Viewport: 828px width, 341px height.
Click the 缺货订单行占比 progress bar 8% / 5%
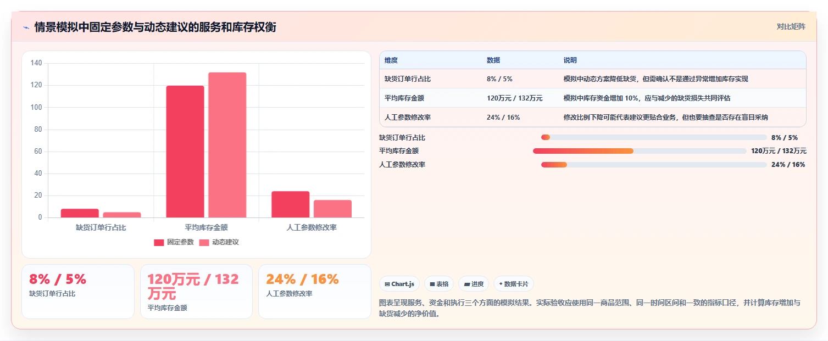pos(654,137)
